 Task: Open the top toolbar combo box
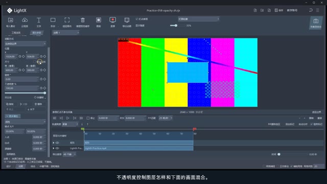[x=199, y=19]
